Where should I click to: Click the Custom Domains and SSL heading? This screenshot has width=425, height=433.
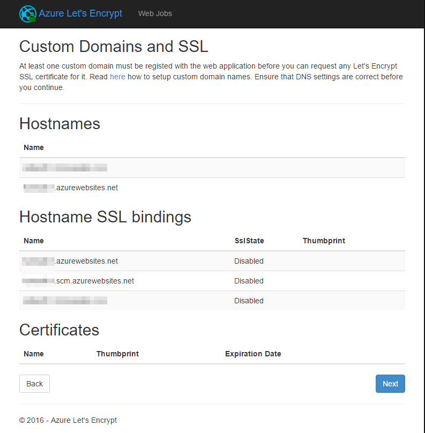pos(114,46)
